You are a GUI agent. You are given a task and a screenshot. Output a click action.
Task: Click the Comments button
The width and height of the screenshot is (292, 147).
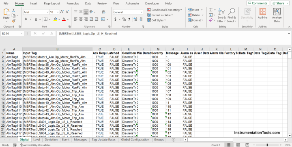click(258, 3)
